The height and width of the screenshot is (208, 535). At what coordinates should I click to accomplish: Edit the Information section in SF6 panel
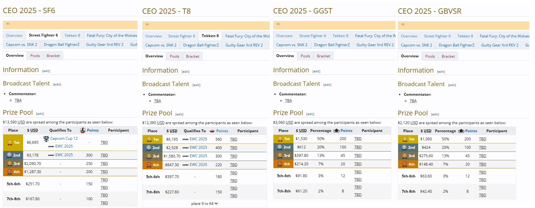point(46,71)
